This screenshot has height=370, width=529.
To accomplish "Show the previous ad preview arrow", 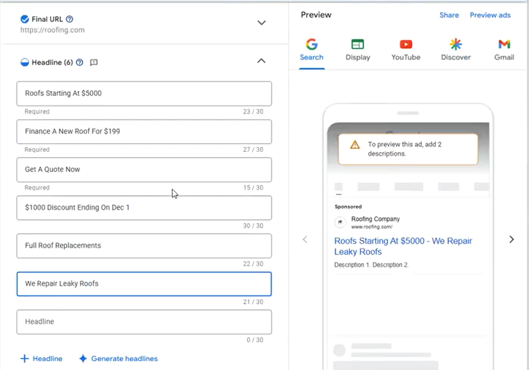I will click(305, 239).
